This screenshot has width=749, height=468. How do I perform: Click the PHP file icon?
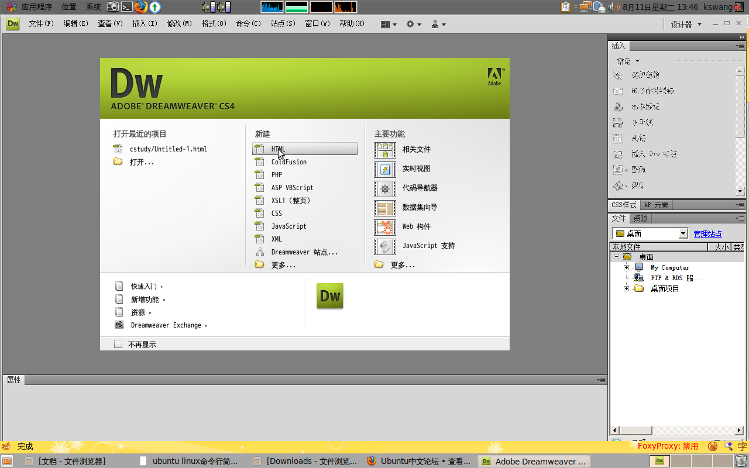pyautogui.click(x=260, y=175)
